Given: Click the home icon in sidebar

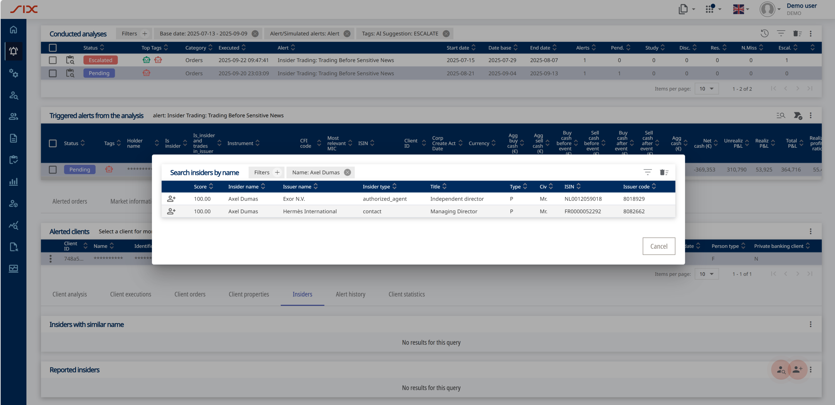Looking at the screenshot, I should click(x=13, y=30).
